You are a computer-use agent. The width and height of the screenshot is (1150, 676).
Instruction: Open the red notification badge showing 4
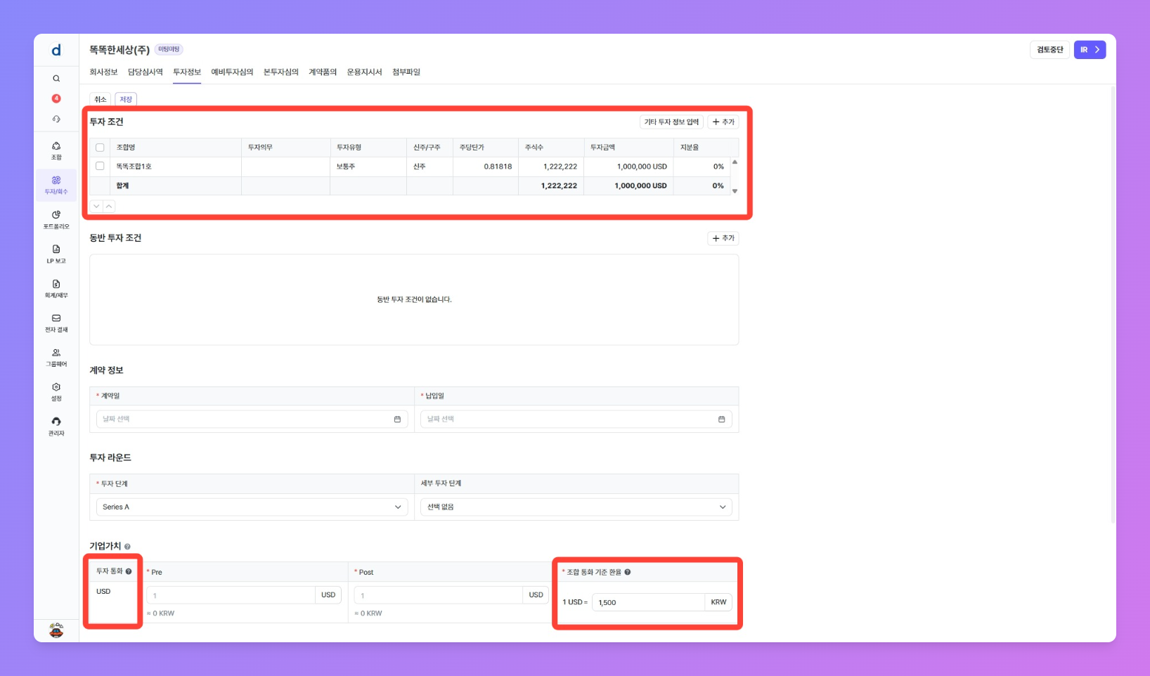click(56, 98)
